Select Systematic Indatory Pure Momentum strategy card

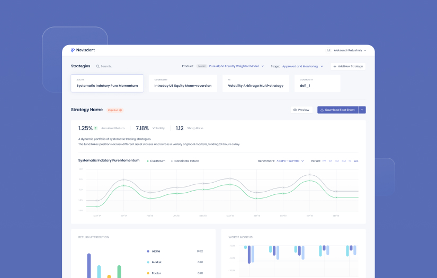click(x=108, y=83)
